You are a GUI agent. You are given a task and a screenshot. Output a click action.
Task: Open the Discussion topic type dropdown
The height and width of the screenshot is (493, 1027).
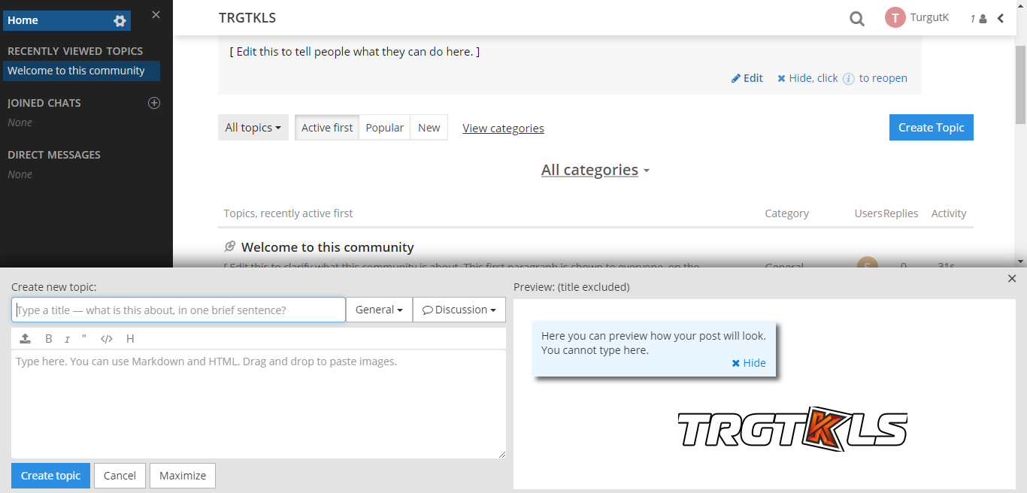click(459, 310)
